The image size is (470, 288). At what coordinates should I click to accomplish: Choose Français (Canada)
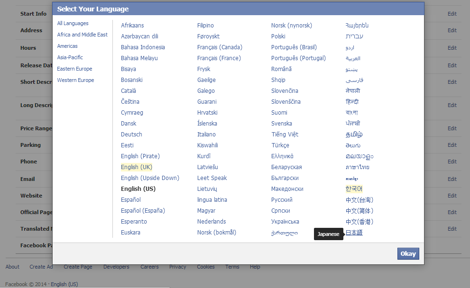[x=220, y=47]
